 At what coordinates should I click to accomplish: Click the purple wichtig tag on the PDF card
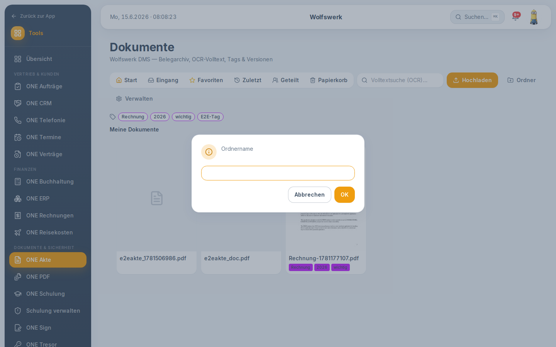pos(341,268)
